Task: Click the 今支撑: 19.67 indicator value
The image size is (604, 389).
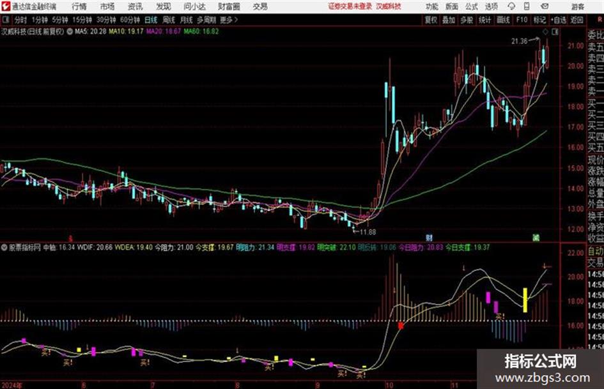Action: (x=215, y=247)
